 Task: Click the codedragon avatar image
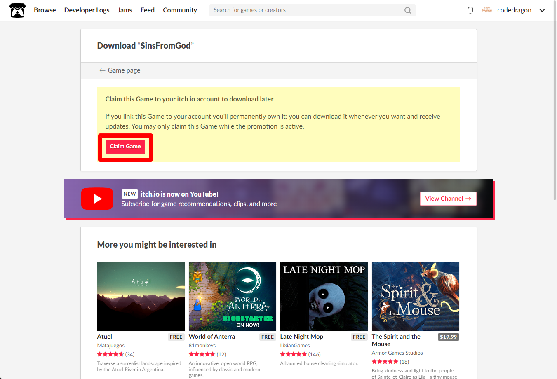point(487,10)
